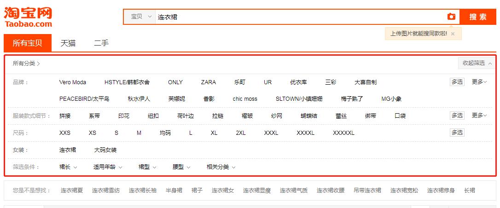Select the 拼接 style detail

65,116
